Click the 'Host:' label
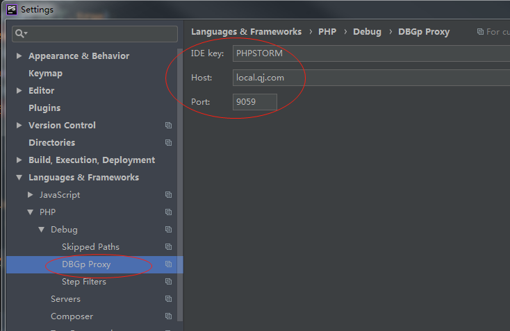 click(201, 78)
